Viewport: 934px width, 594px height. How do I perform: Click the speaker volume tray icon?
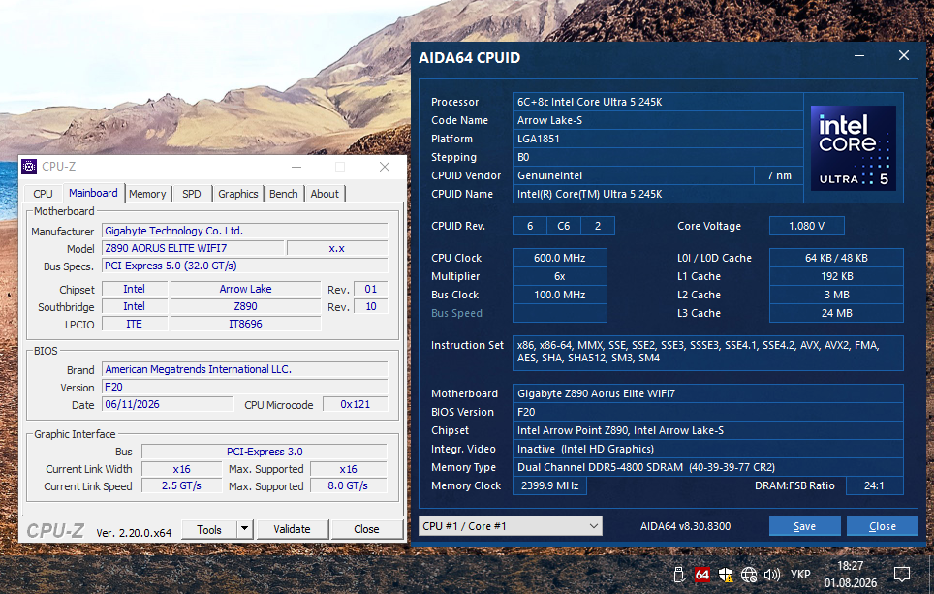[x=772, y=575]
